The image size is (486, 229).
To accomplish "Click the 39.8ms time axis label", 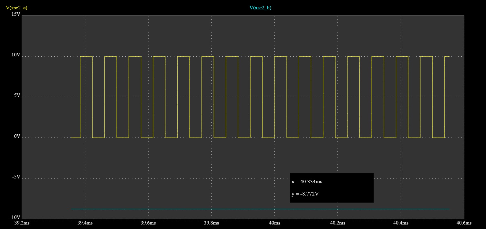I will (x=211, y=223).
